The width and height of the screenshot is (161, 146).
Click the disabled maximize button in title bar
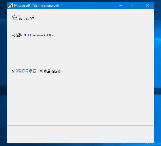134,5
